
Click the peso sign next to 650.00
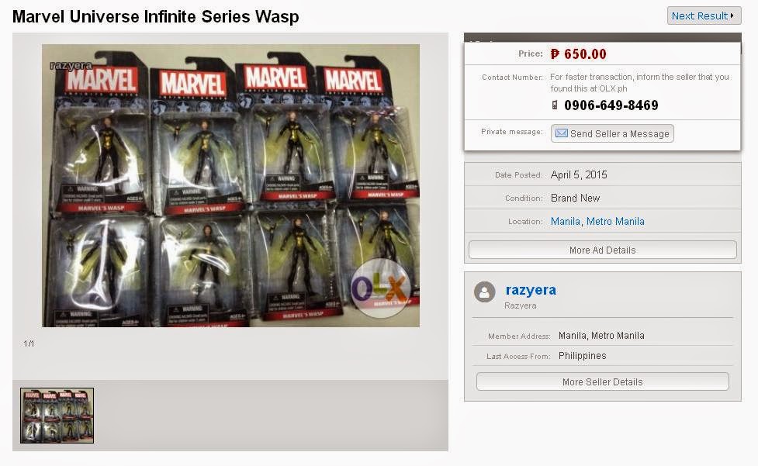click(555, 54)
